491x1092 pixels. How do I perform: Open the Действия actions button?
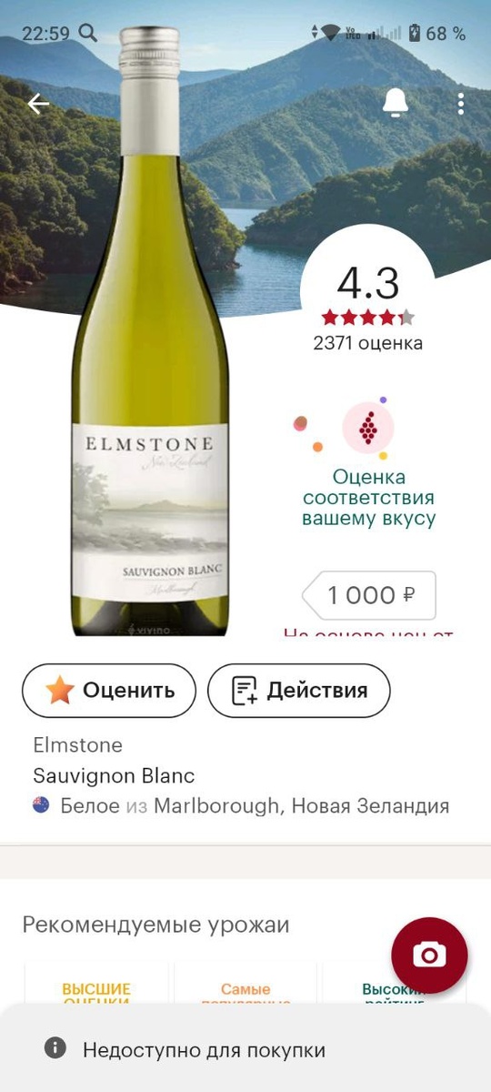coord(299,691)
